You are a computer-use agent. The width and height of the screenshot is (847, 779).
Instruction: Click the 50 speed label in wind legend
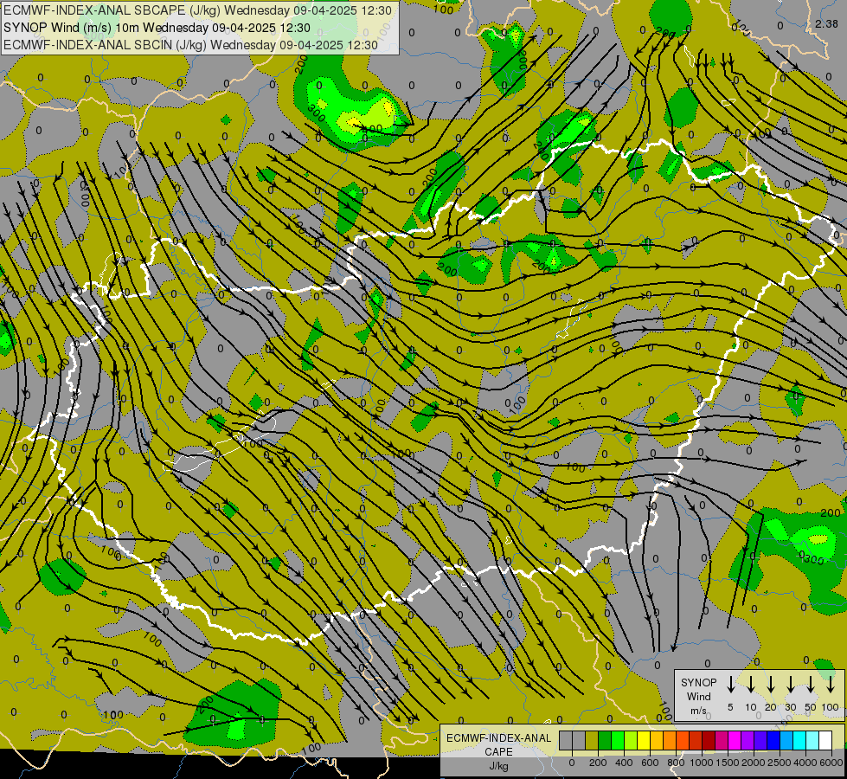[811, 707]
